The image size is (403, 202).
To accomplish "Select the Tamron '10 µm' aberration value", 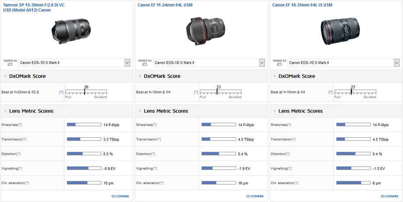I will pyautogui.click(x=108, y=183).
